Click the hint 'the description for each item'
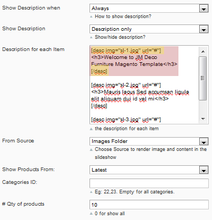The image size is (212, 220). point(127,129)
